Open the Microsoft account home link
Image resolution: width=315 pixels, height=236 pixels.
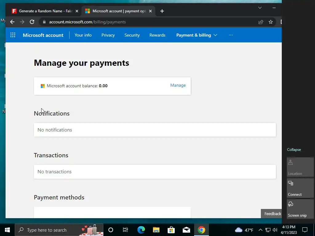point(43,35)
